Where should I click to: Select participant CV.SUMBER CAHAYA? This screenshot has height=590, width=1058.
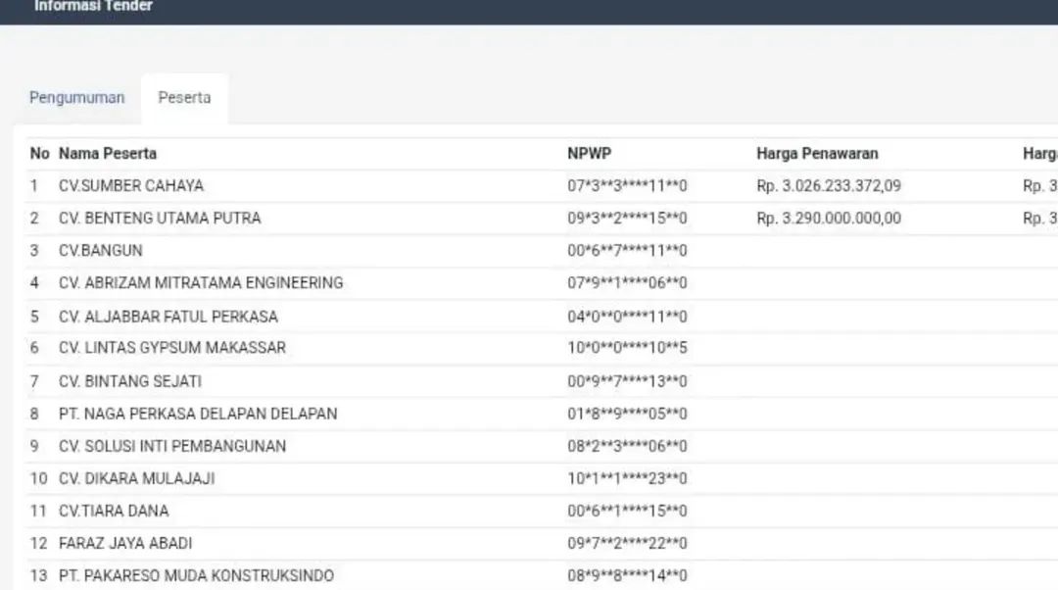[x=131, y=185]
